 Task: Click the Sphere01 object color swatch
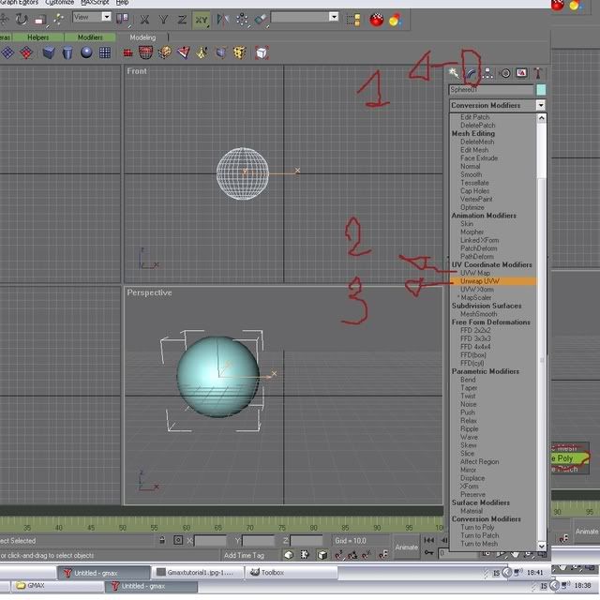click(541, 90)
